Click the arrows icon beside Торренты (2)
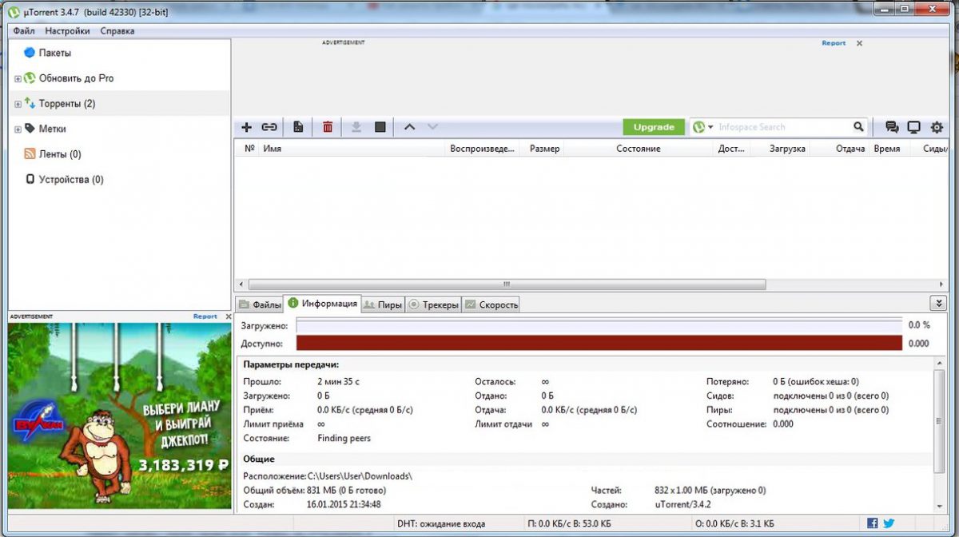Screen dimensions: 959x537 tap(30, 103)
